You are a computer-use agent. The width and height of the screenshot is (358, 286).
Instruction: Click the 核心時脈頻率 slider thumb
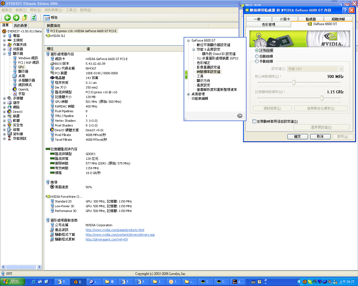(294, 83)
